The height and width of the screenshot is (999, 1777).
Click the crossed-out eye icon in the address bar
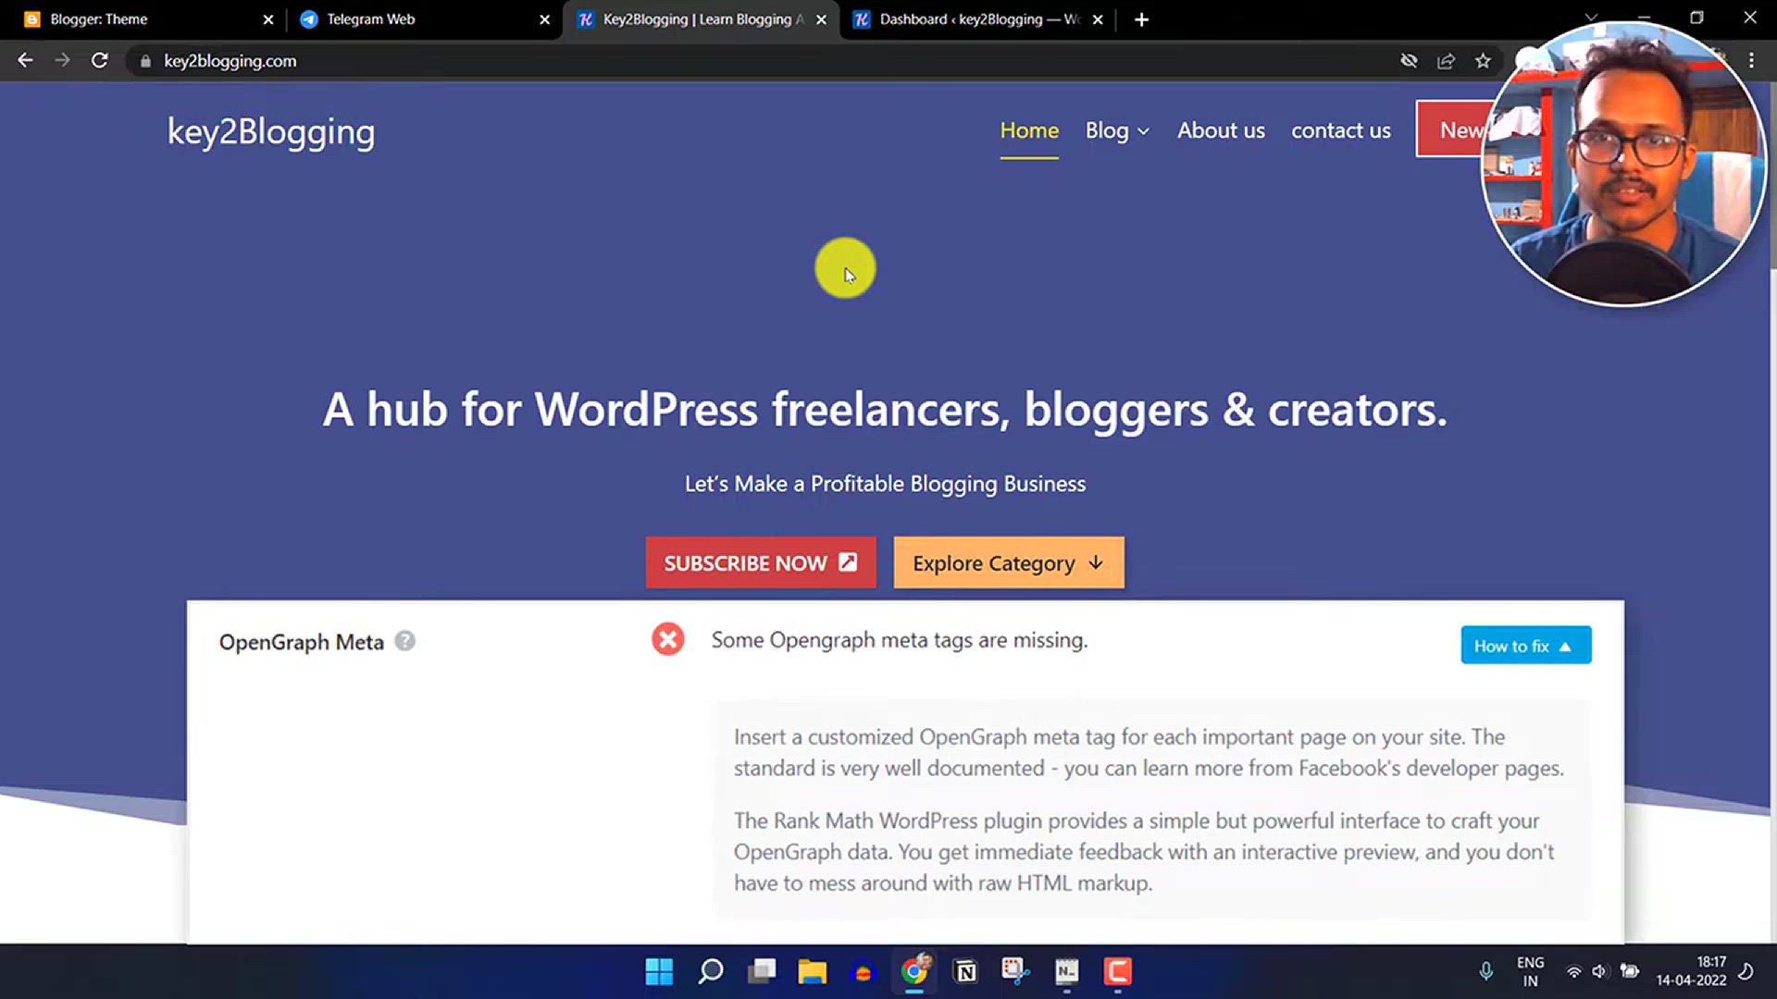click(x=1409, y=61)
